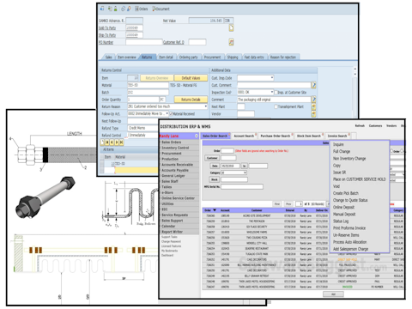This screenshot has height=309, width=412.
Task: Click the icon right of Customer Ref. field
Action: click(231, 42)
